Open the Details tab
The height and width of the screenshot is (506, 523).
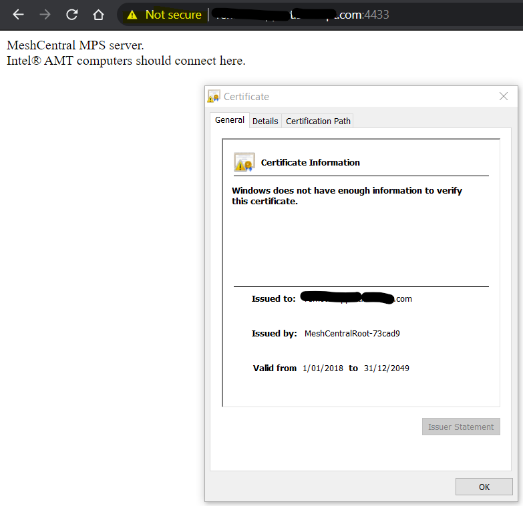tap(265, 121)
